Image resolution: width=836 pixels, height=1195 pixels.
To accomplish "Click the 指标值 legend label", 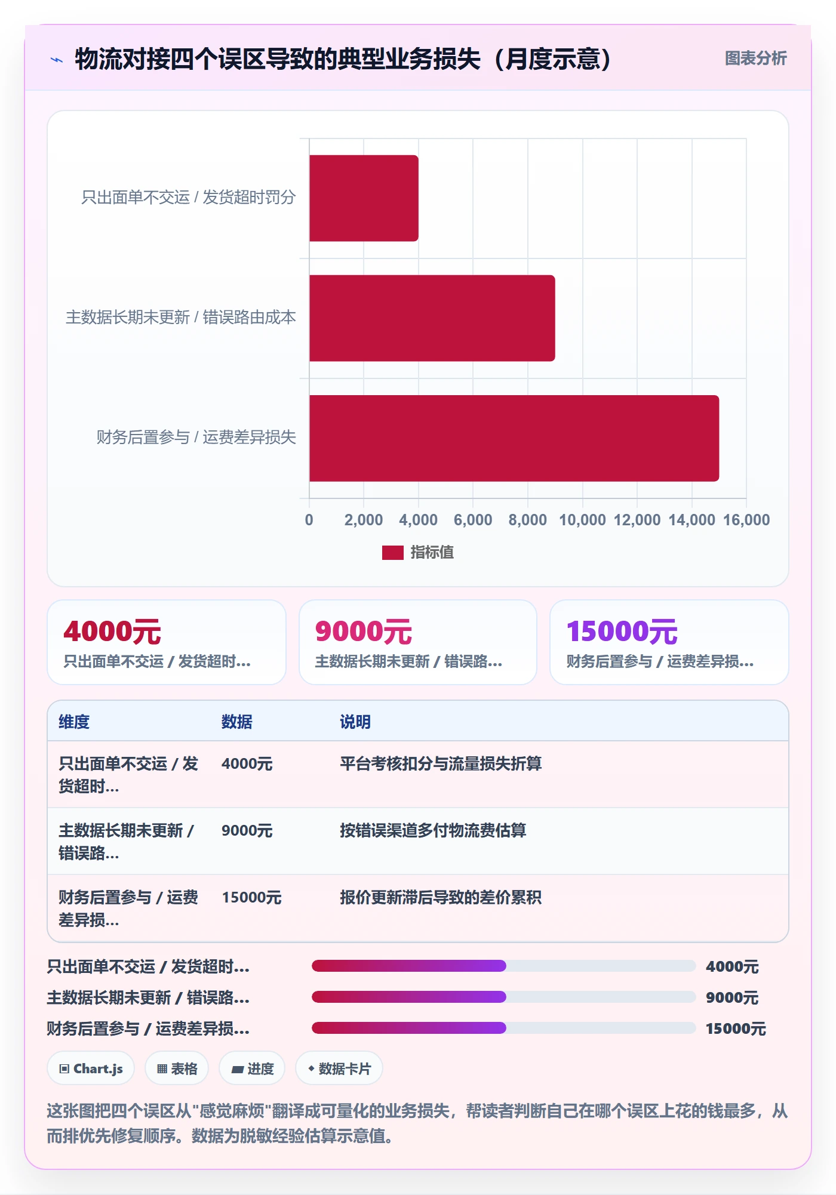I will click(432, 553).
